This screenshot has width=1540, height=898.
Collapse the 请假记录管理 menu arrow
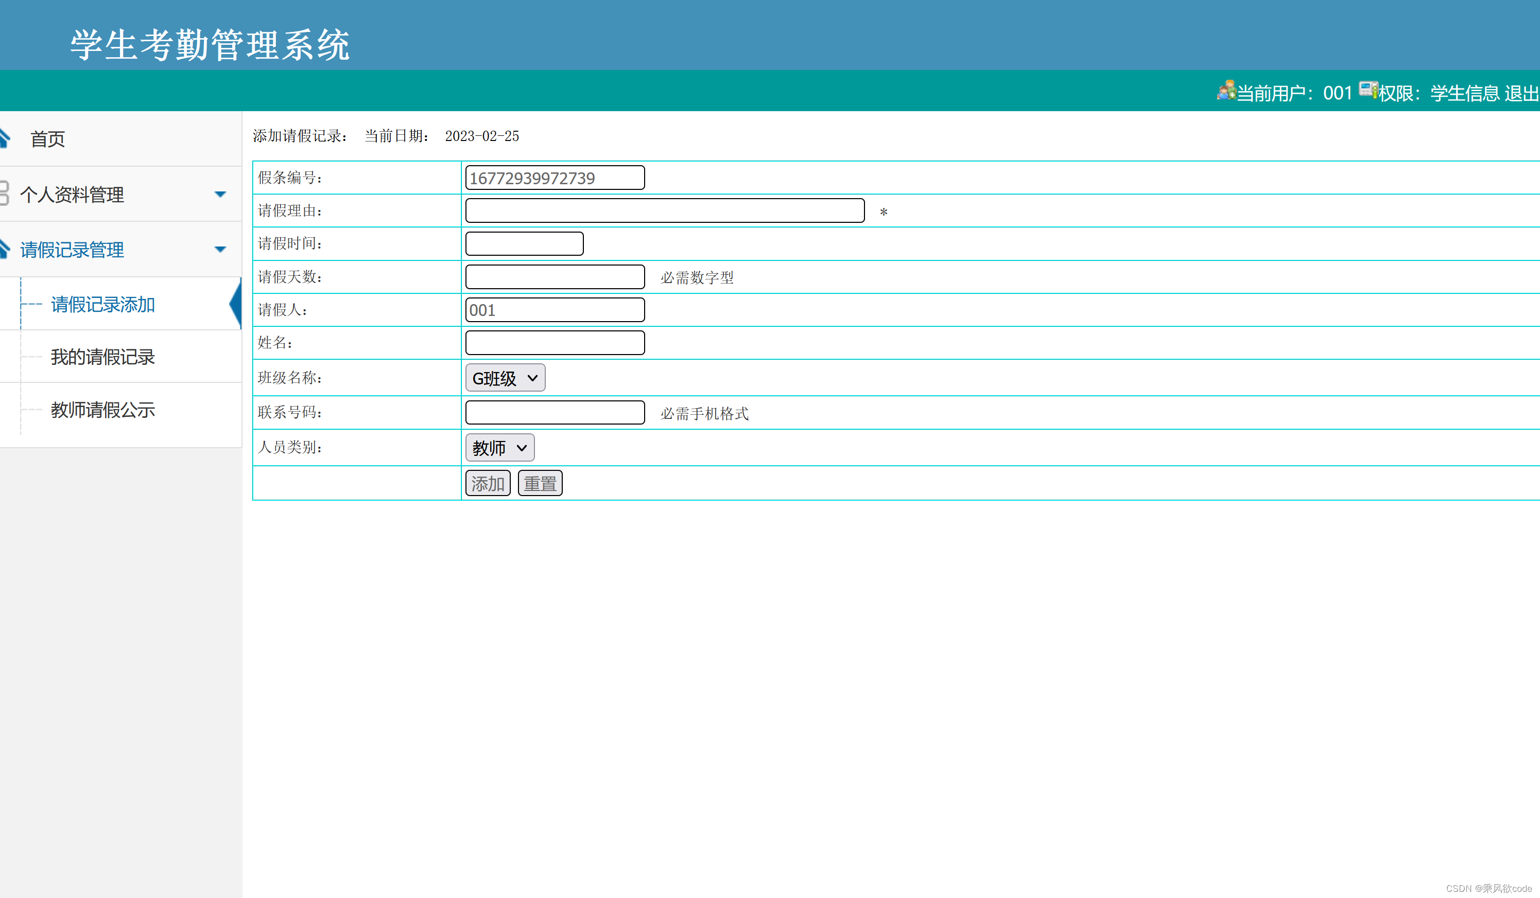220,249
